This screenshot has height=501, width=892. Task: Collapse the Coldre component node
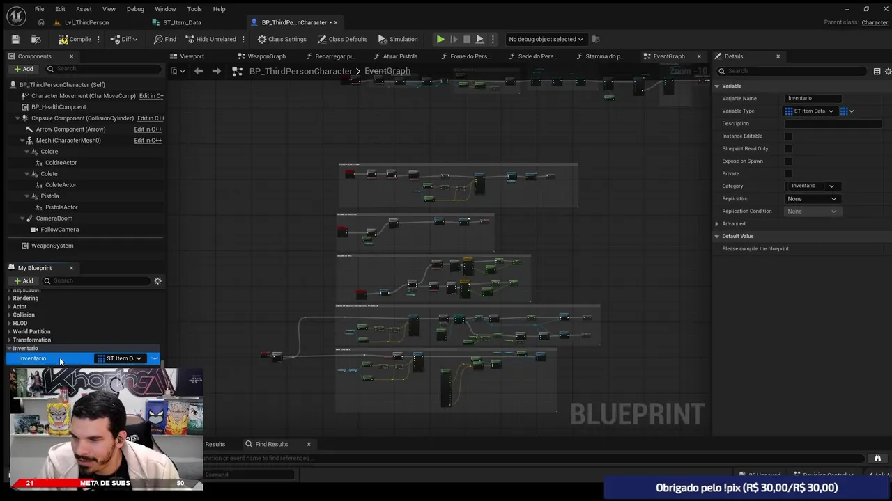coord(26,152)
